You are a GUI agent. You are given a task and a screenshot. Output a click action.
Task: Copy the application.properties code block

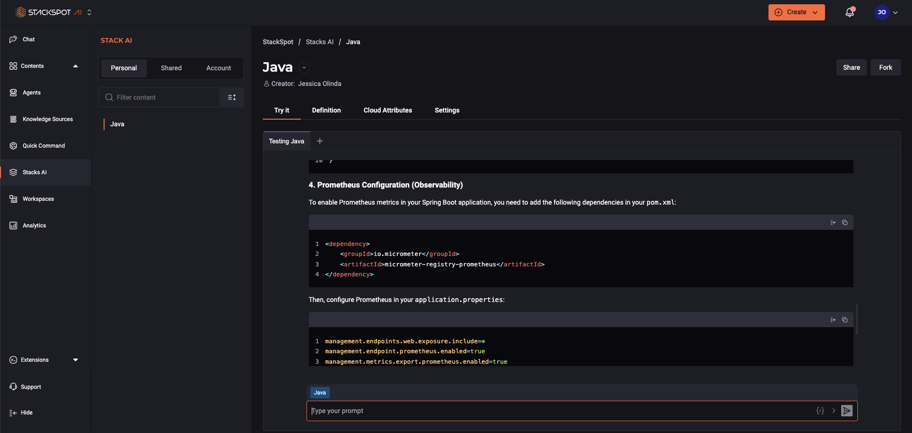point(845,320)
